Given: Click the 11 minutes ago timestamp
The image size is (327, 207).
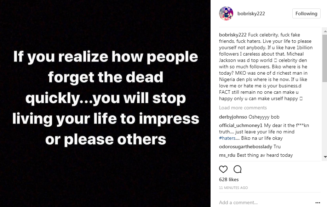Looking at the screenshot, I should pos(233,188).
